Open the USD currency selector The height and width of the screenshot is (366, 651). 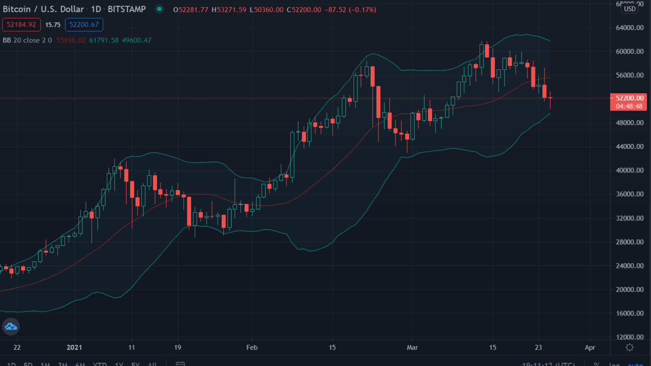[629, 9]
